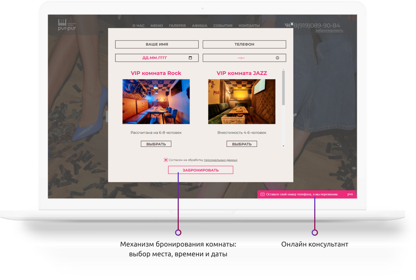Click the ДД.ММ.ГГГГ date field
This screenshot has width=416, height=280.
[x=157, y=58]
